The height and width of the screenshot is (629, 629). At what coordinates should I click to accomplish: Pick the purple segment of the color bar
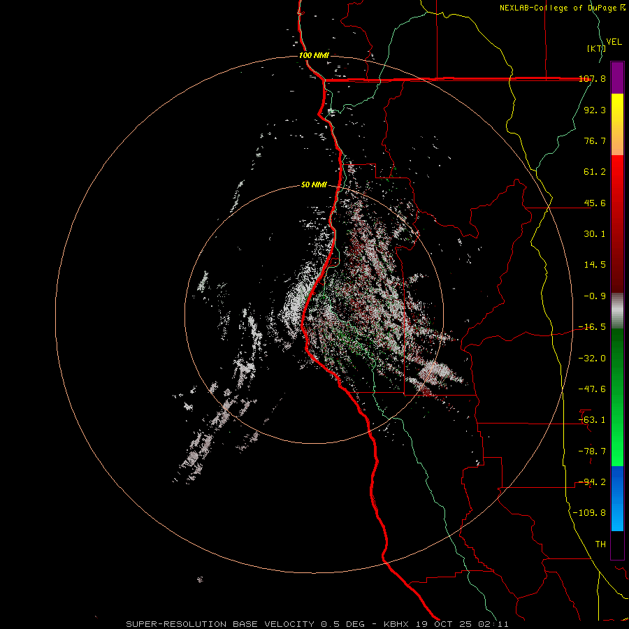617,78
